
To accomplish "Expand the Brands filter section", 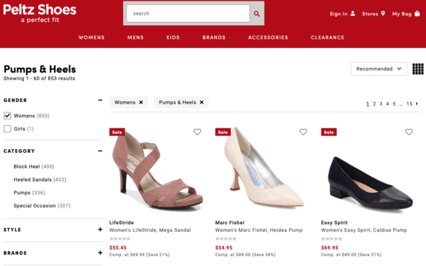I will pyautogui.click(x=100, y=253).
